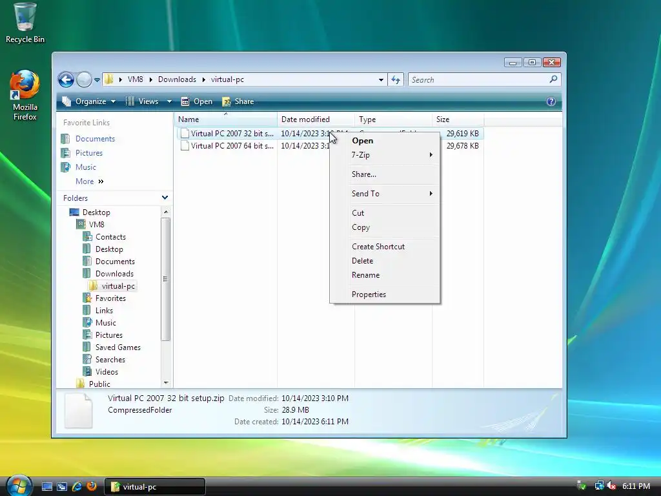The width and height of the screenshot is (661, 496).
Task: Open the Views dropdown arrow
Action: 170,101
